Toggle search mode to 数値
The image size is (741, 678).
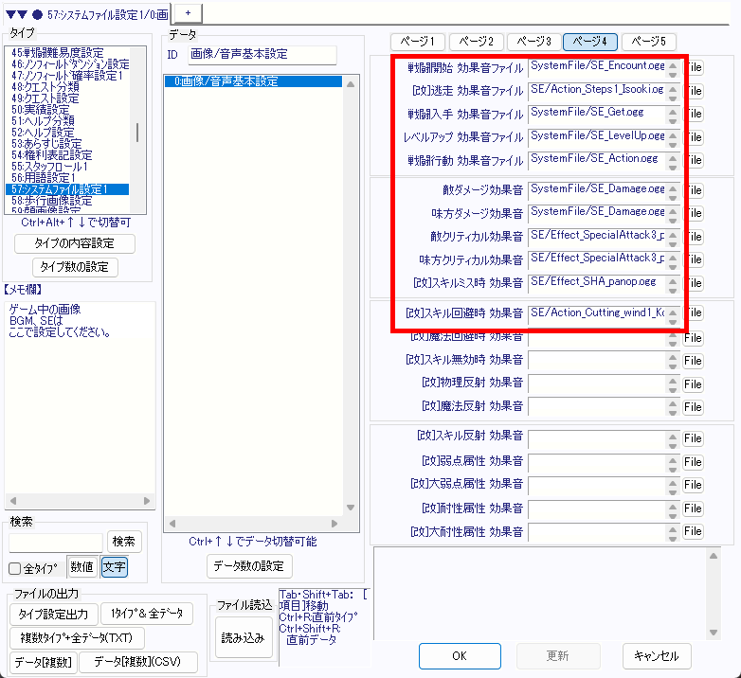(81, 568)
